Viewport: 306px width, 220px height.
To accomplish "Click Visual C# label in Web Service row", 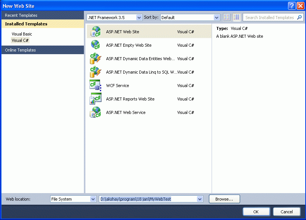I will (186, 112).
